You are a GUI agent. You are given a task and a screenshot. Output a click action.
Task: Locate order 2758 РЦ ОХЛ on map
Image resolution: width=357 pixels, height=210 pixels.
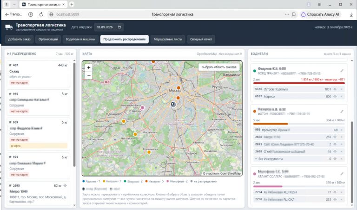coord(335,199)
